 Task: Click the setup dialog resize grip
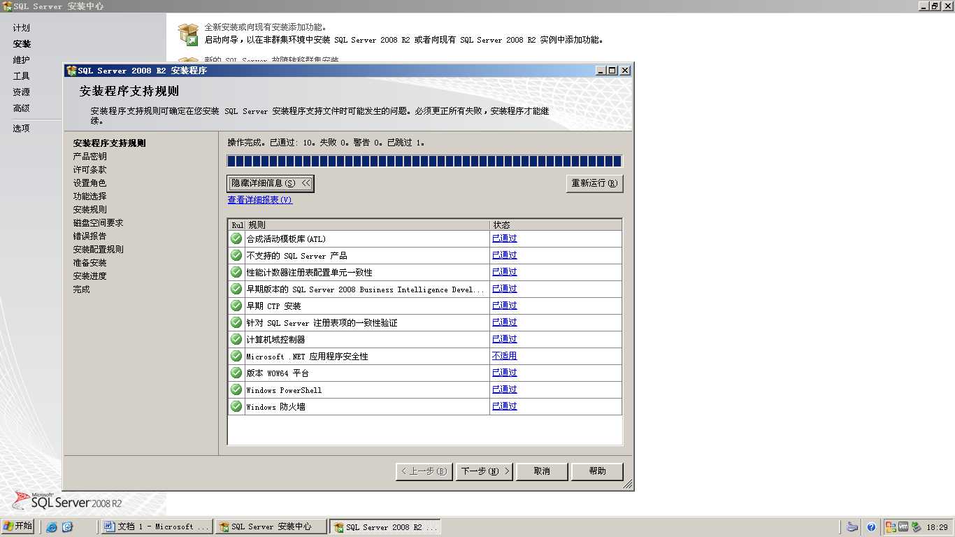627,484
